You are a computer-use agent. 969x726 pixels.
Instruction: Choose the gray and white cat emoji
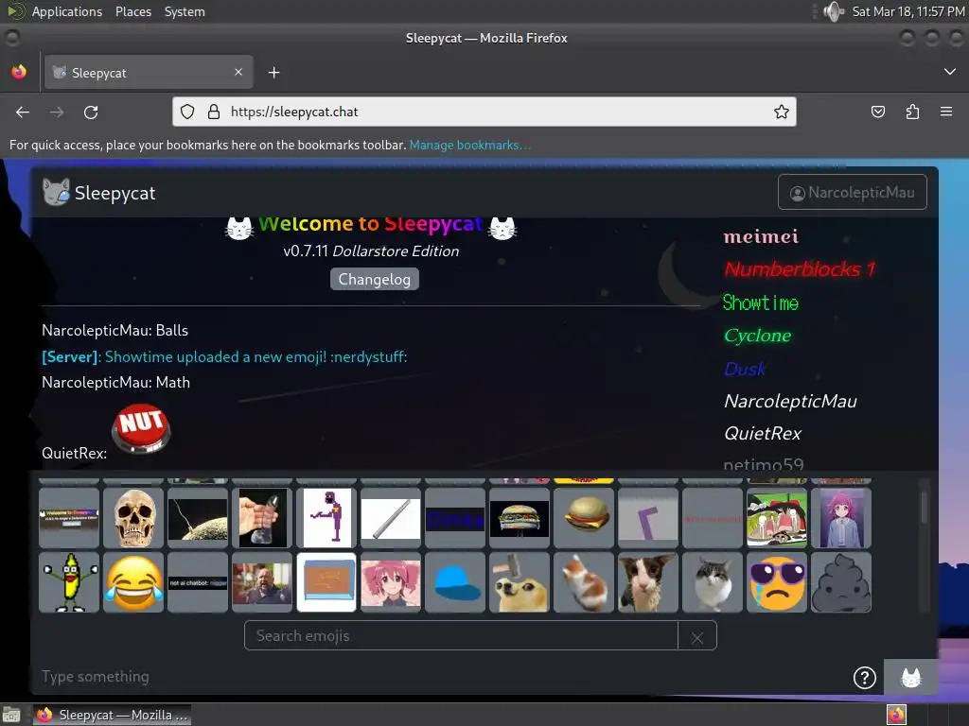click(713, 582)
